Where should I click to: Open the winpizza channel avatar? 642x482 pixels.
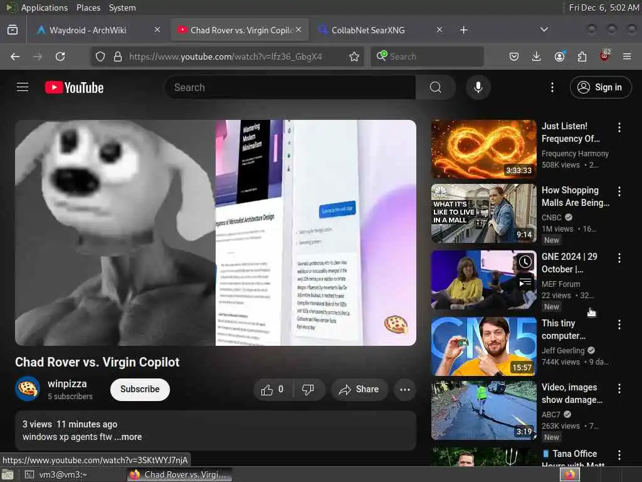pyautogui.click(x=28, y=388)
